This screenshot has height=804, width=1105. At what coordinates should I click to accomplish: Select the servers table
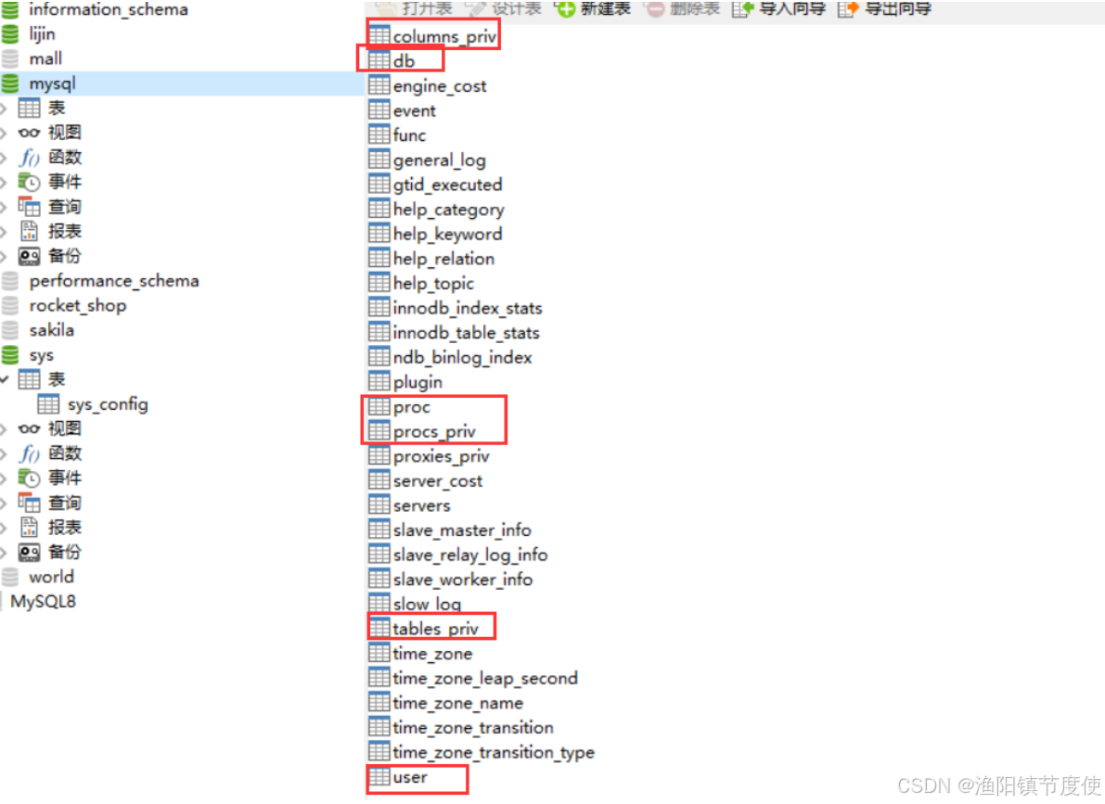coord(421,506)
